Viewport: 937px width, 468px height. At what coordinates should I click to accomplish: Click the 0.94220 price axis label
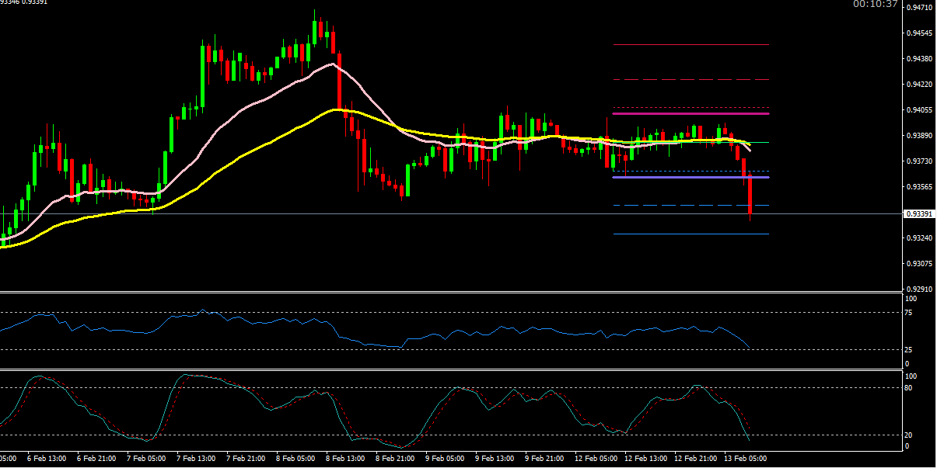(x=921, y=85)
